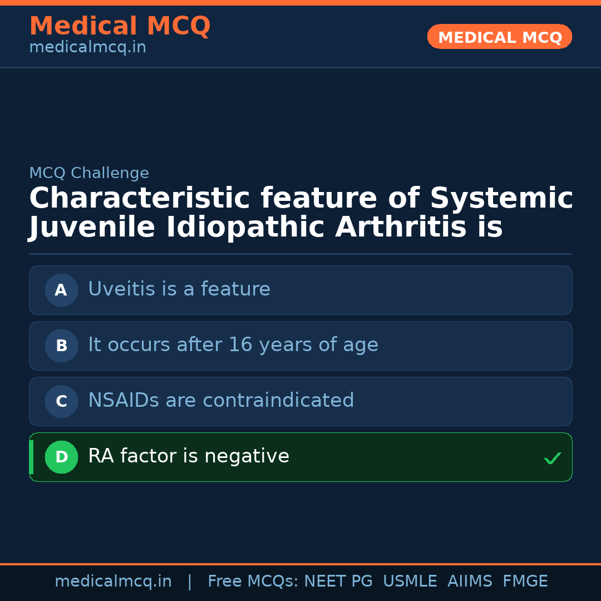
Task: Click the green D circle icon
Action: coord(61,457)
